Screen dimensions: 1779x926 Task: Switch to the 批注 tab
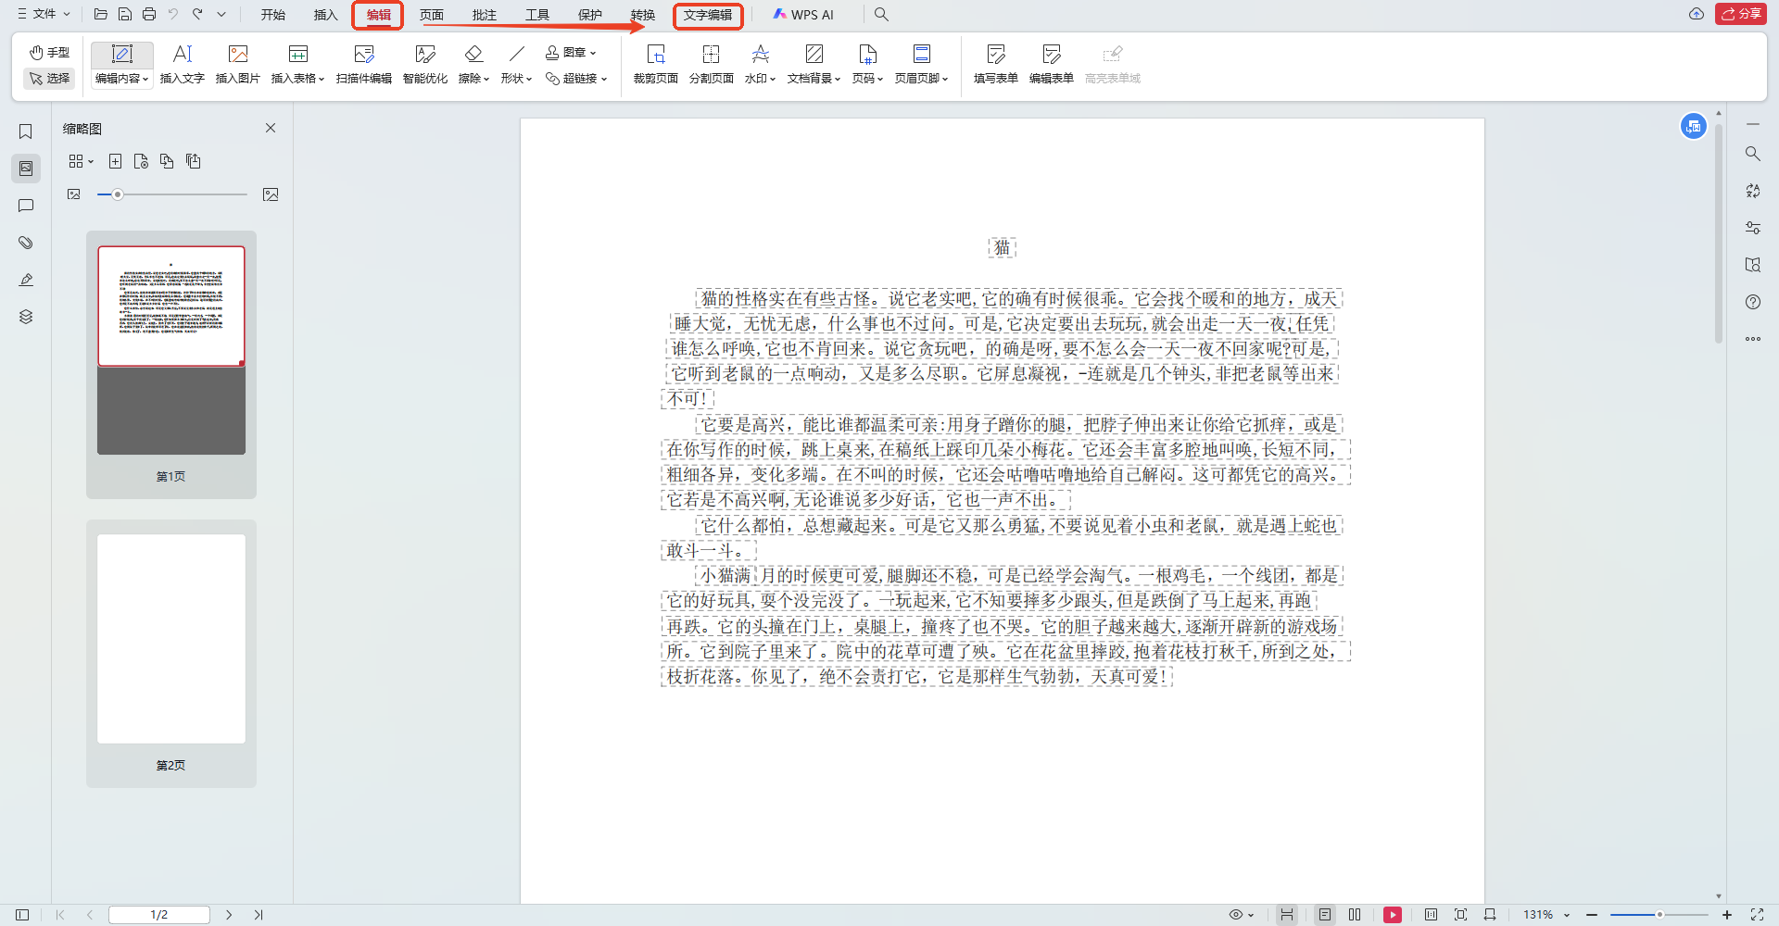point(484,15)
